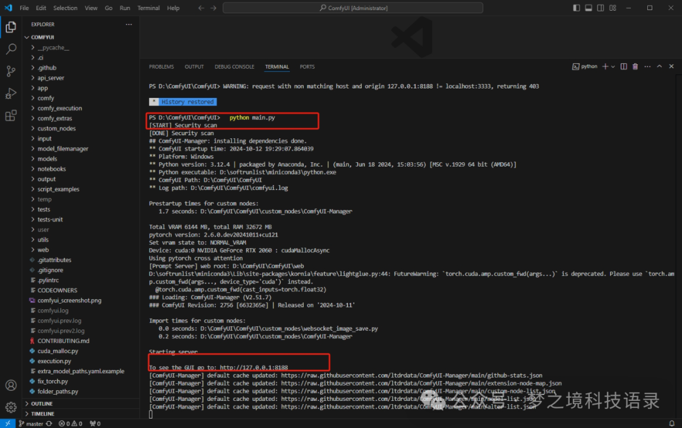Open the Run and Debug view
The width and height of the screenshot is (682, 428).
click(x=11, y=93)
